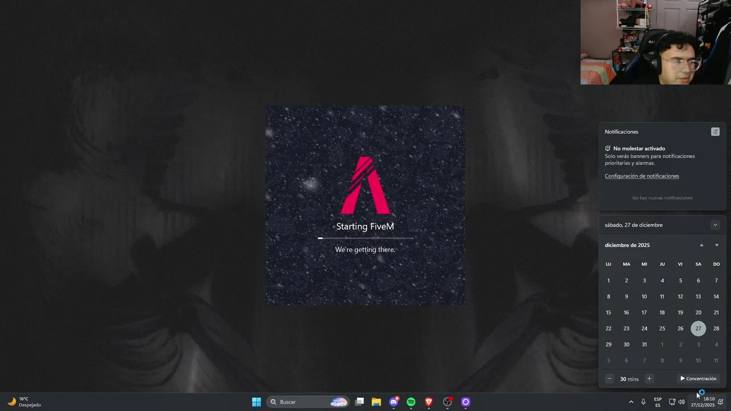
Task: Click the FiveM loading progress bar
Action: 365,238
